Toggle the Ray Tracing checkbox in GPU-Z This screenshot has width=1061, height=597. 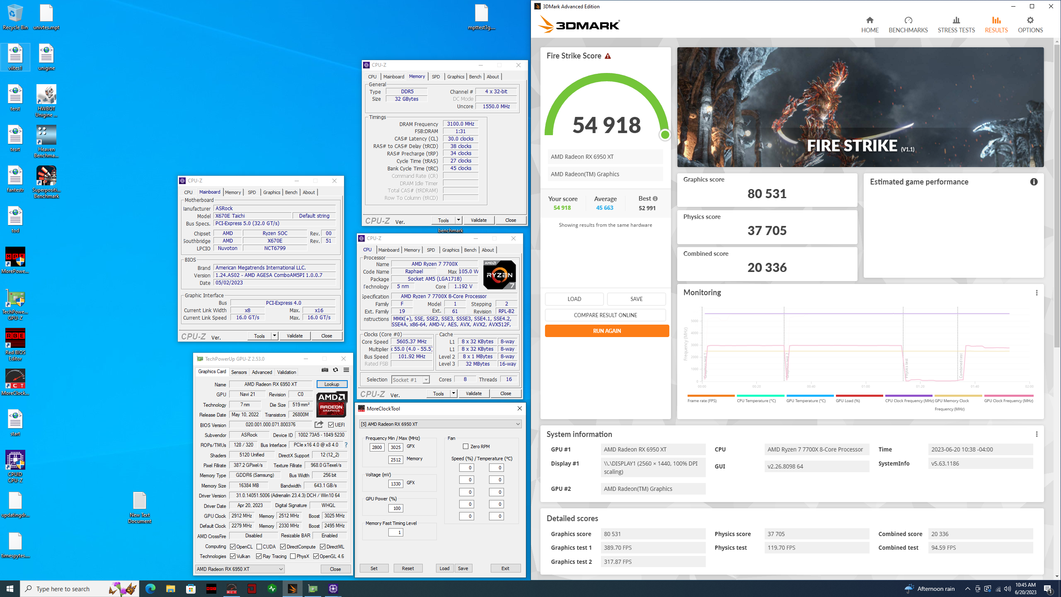coord(259,556)
